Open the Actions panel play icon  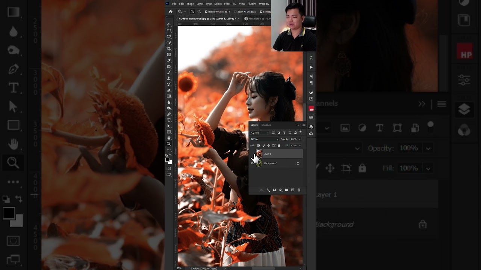(311, 67)
